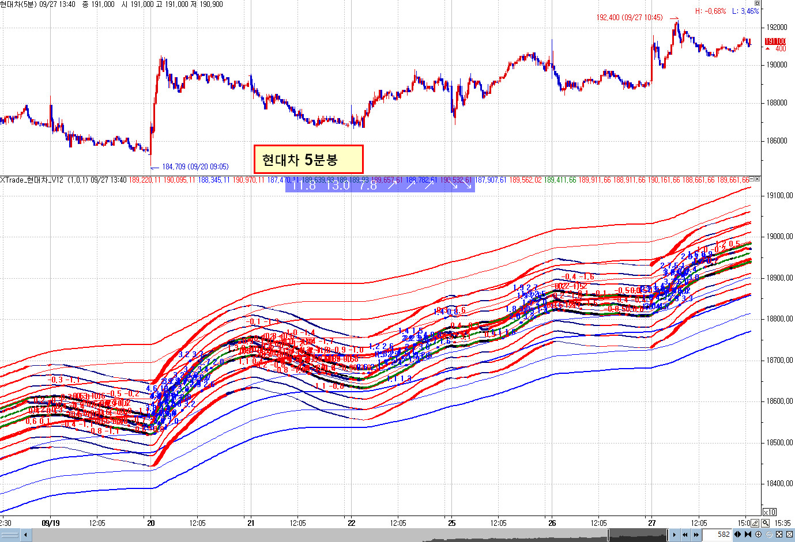
Task: Click the 18700,00 indicator axis label
Action: tap(779, 360)
